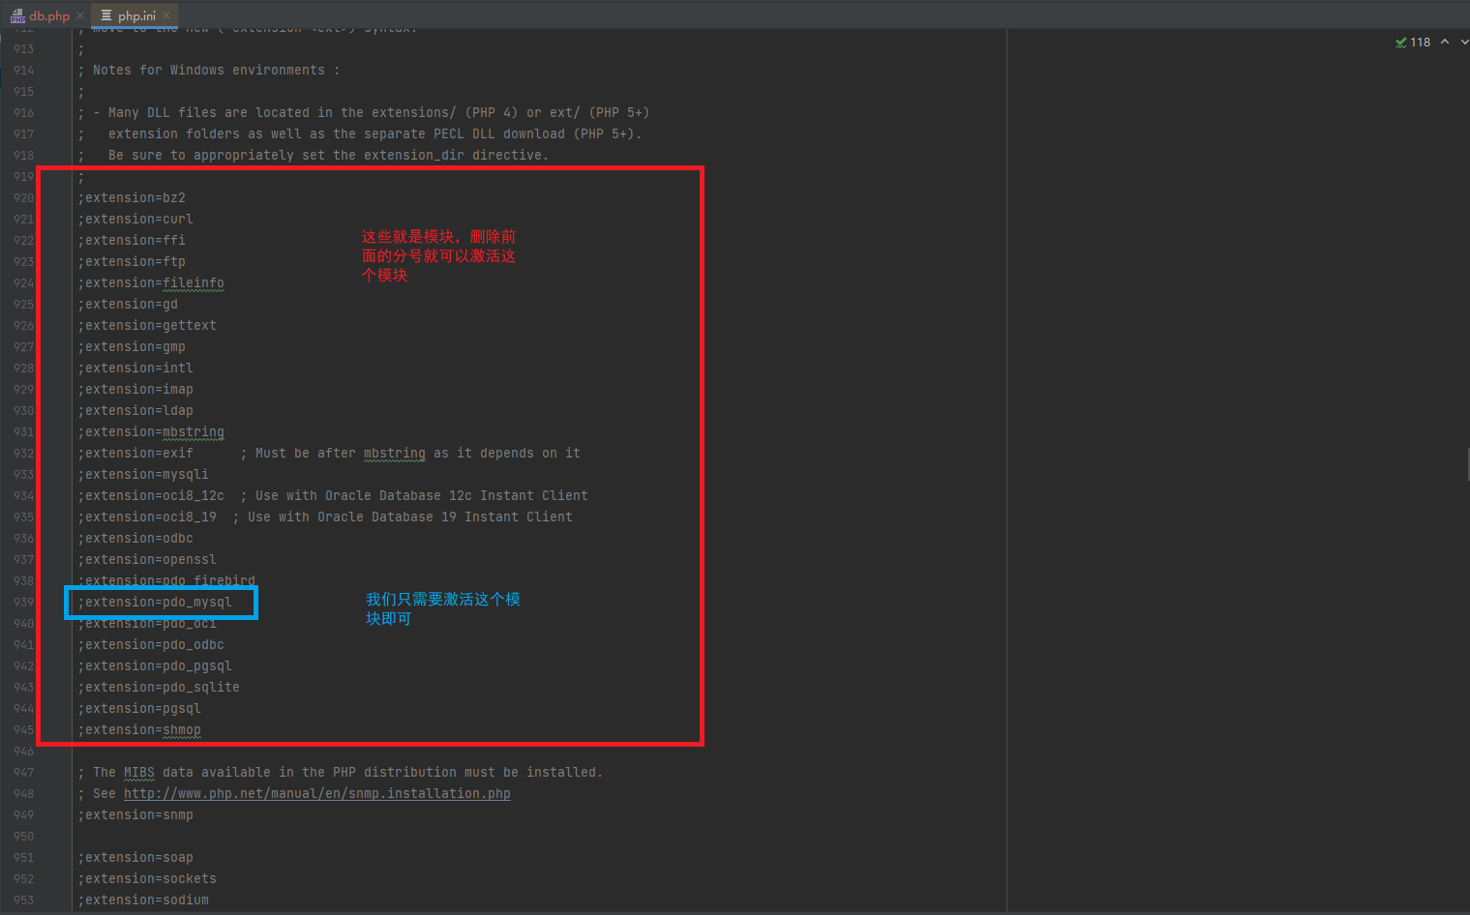Close the php.ini editor tab

point(166,15)
